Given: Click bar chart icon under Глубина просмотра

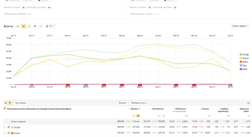Looking at the screenshot, I should pos(228,116).
